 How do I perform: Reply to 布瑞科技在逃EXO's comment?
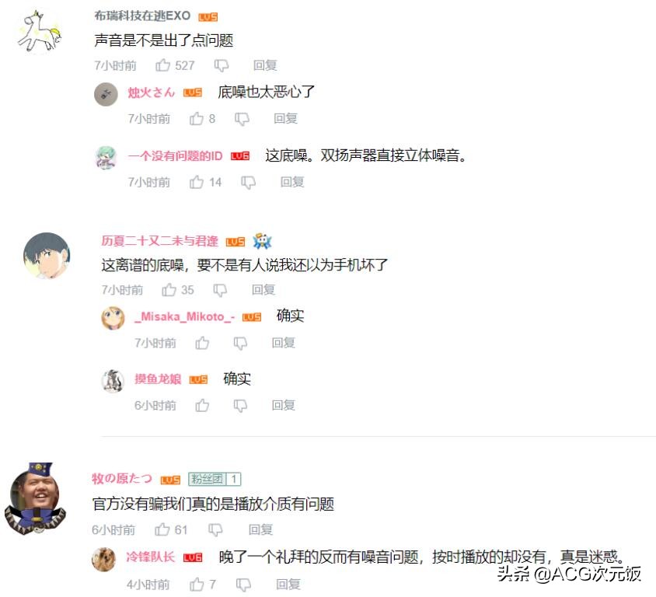[x=265, y=65]
